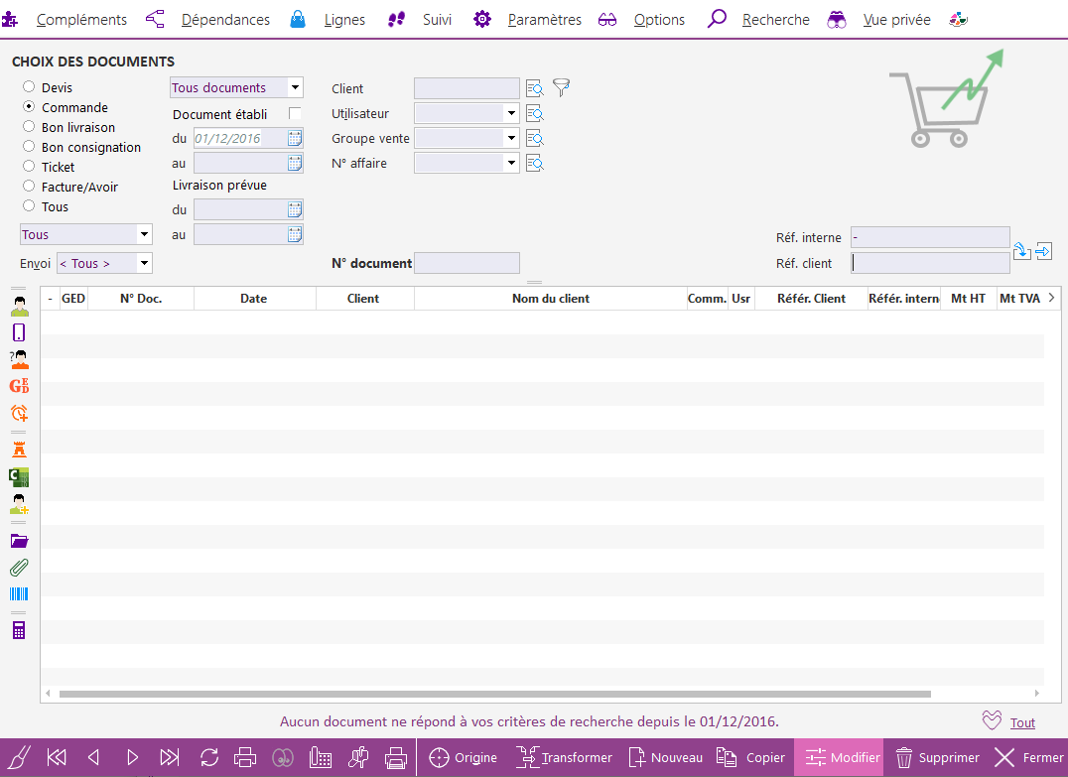This screenshot has width=1068, height=777.
Task: Open the calculator from the left sidebar
Action: coord(19,630)
